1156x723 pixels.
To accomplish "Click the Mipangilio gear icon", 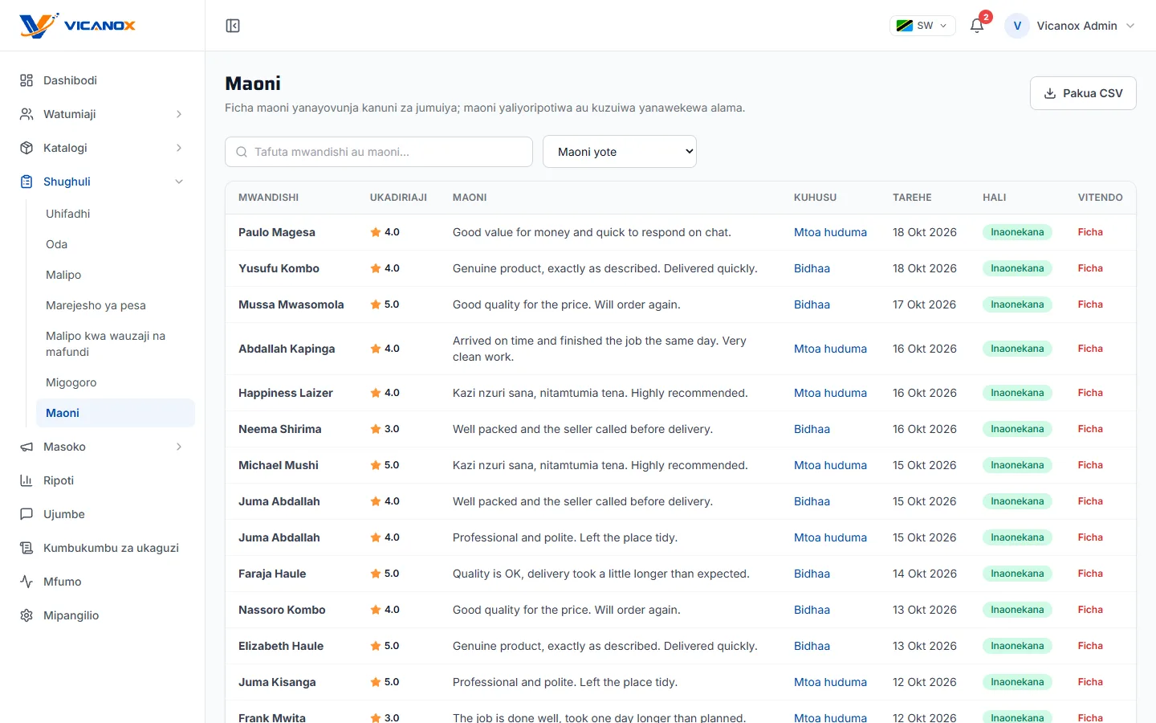I will [26, 615].
